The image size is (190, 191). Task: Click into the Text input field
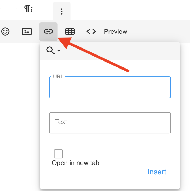click(110, 122)
